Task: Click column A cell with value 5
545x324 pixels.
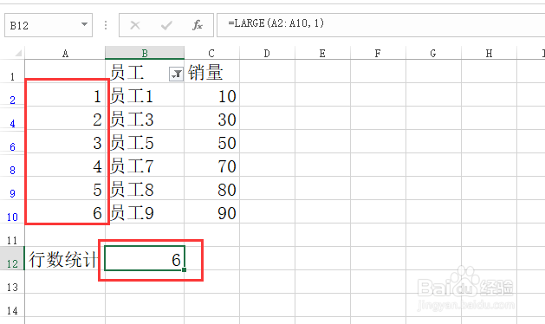Action: click(65, 188)
